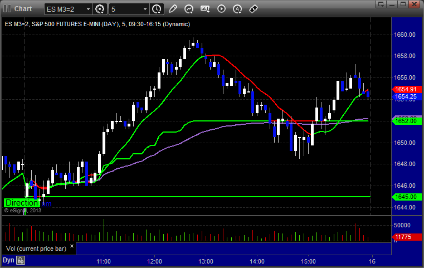Follow the blue 'om' link by Direction
Viewport: 424px width, 268px height.
(x=46, y=203)
